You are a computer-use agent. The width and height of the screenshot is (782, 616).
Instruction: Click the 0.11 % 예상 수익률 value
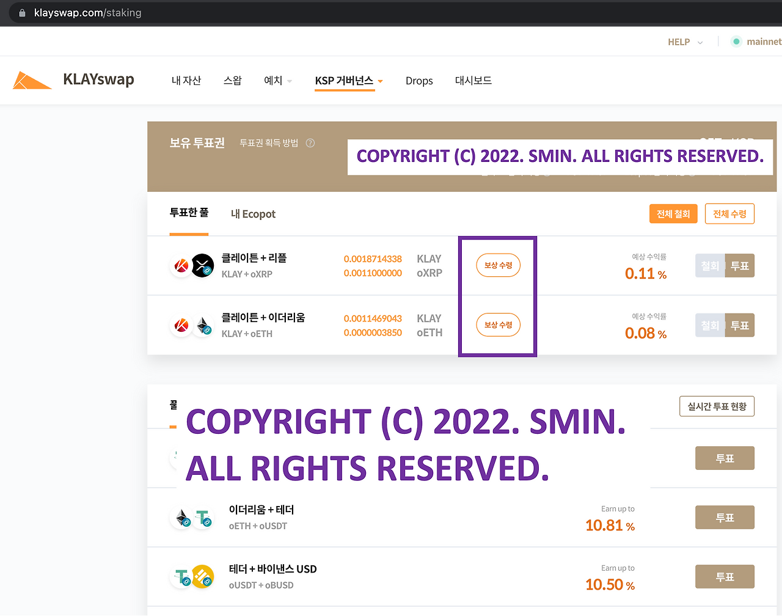point(646,274)
